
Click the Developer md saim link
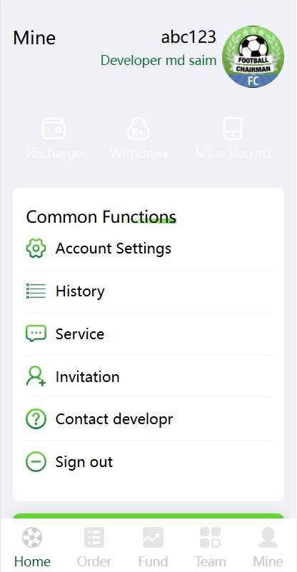click(x=158, y=61)
